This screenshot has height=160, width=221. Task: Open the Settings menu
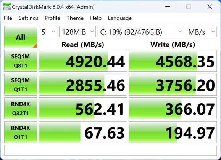coord(28,18)
